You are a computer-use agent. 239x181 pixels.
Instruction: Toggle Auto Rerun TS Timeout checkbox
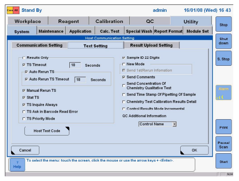26,79
